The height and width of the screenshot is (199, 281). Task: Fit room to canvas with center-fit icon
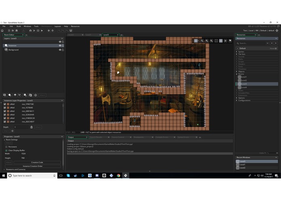pyautogui.click(x=216, y=41)
